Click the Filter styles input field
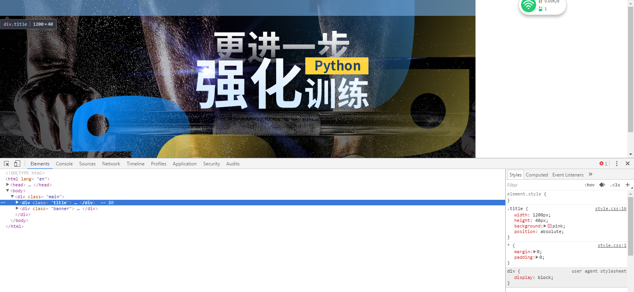634x292 pixels. pos(543,185)
